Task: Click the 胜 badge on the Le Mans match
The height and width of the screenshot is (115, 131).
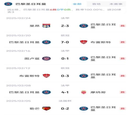Action: coord(123,108)
